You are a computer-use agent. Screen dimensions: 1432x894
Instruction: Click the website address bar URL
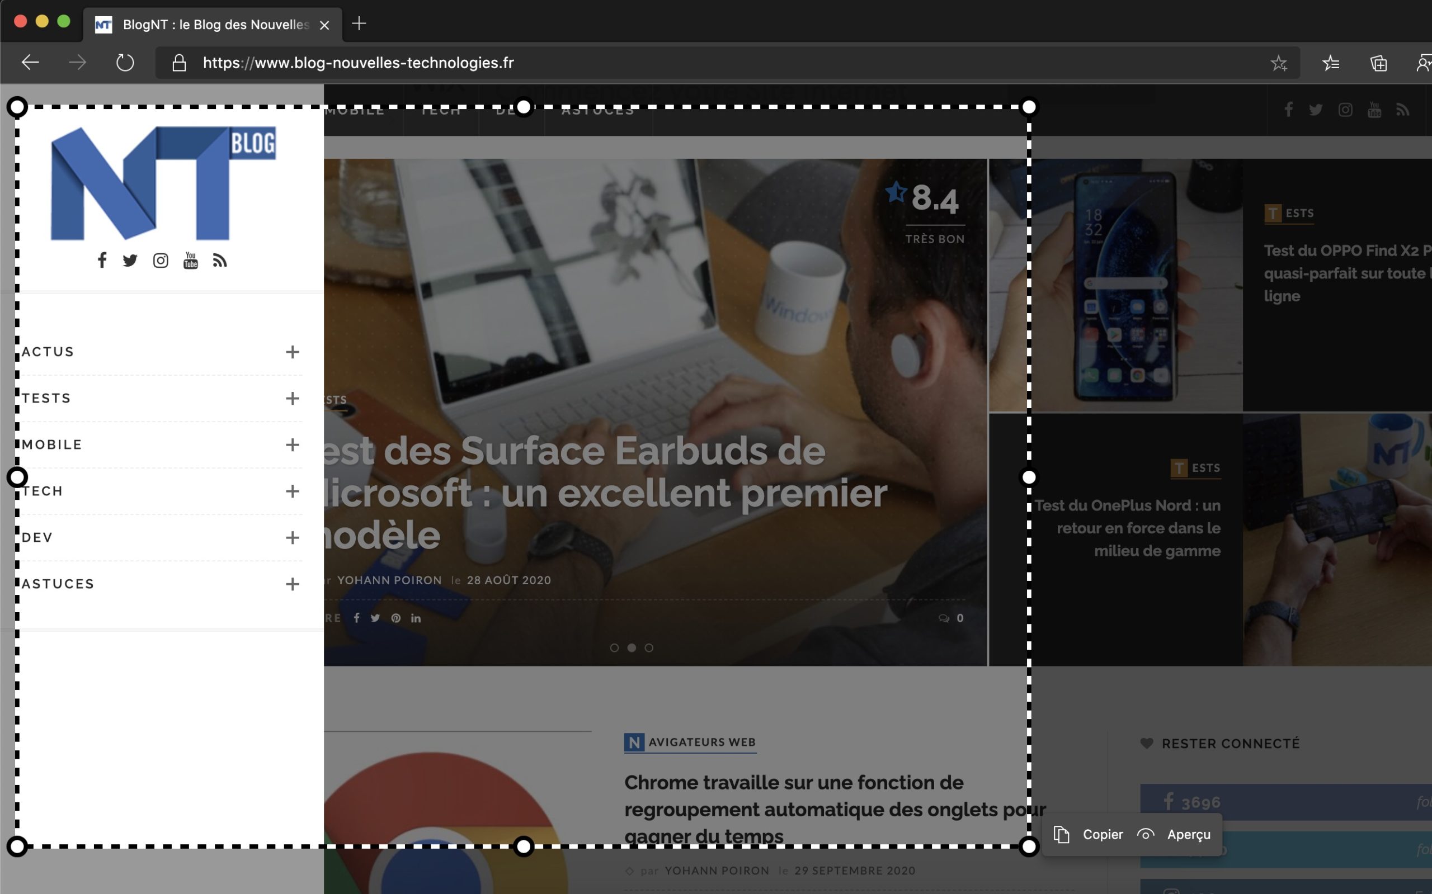[x=359, y=63]
